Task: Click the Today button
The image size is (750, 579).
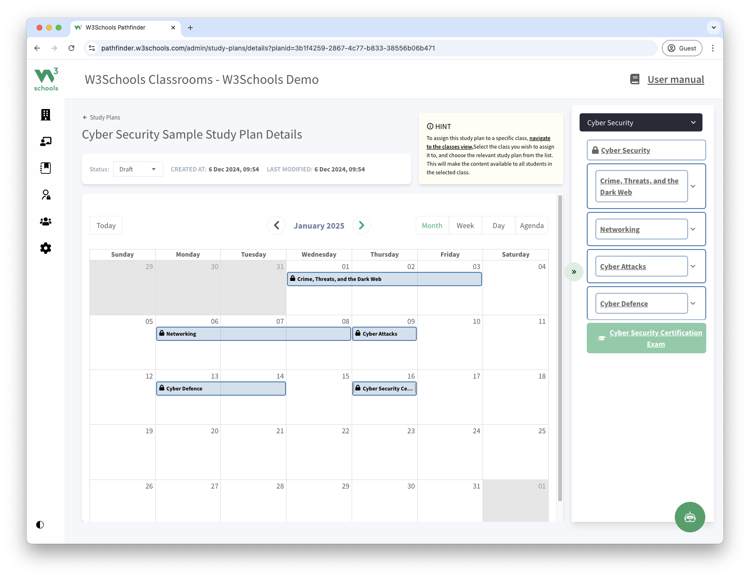Action: point(106,226)
